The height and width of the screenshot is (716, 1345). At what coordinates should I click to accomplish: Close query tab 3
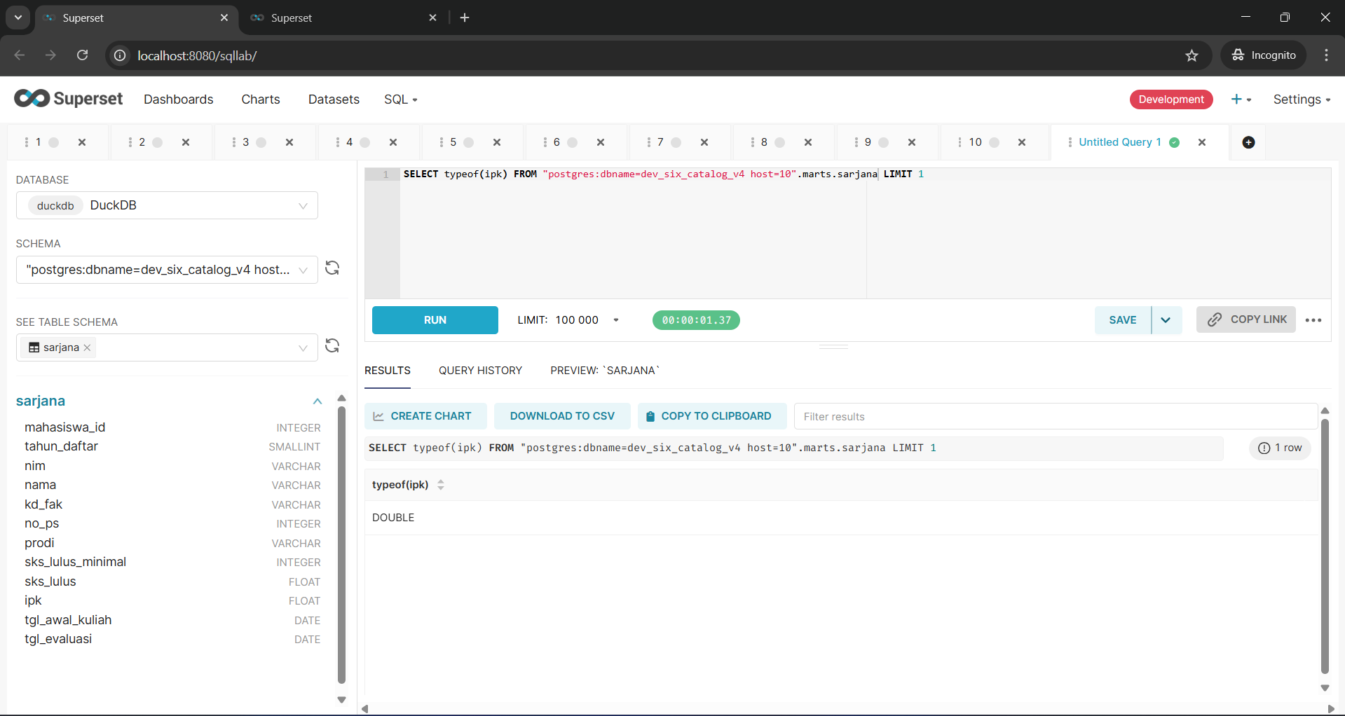click(289, 142)
